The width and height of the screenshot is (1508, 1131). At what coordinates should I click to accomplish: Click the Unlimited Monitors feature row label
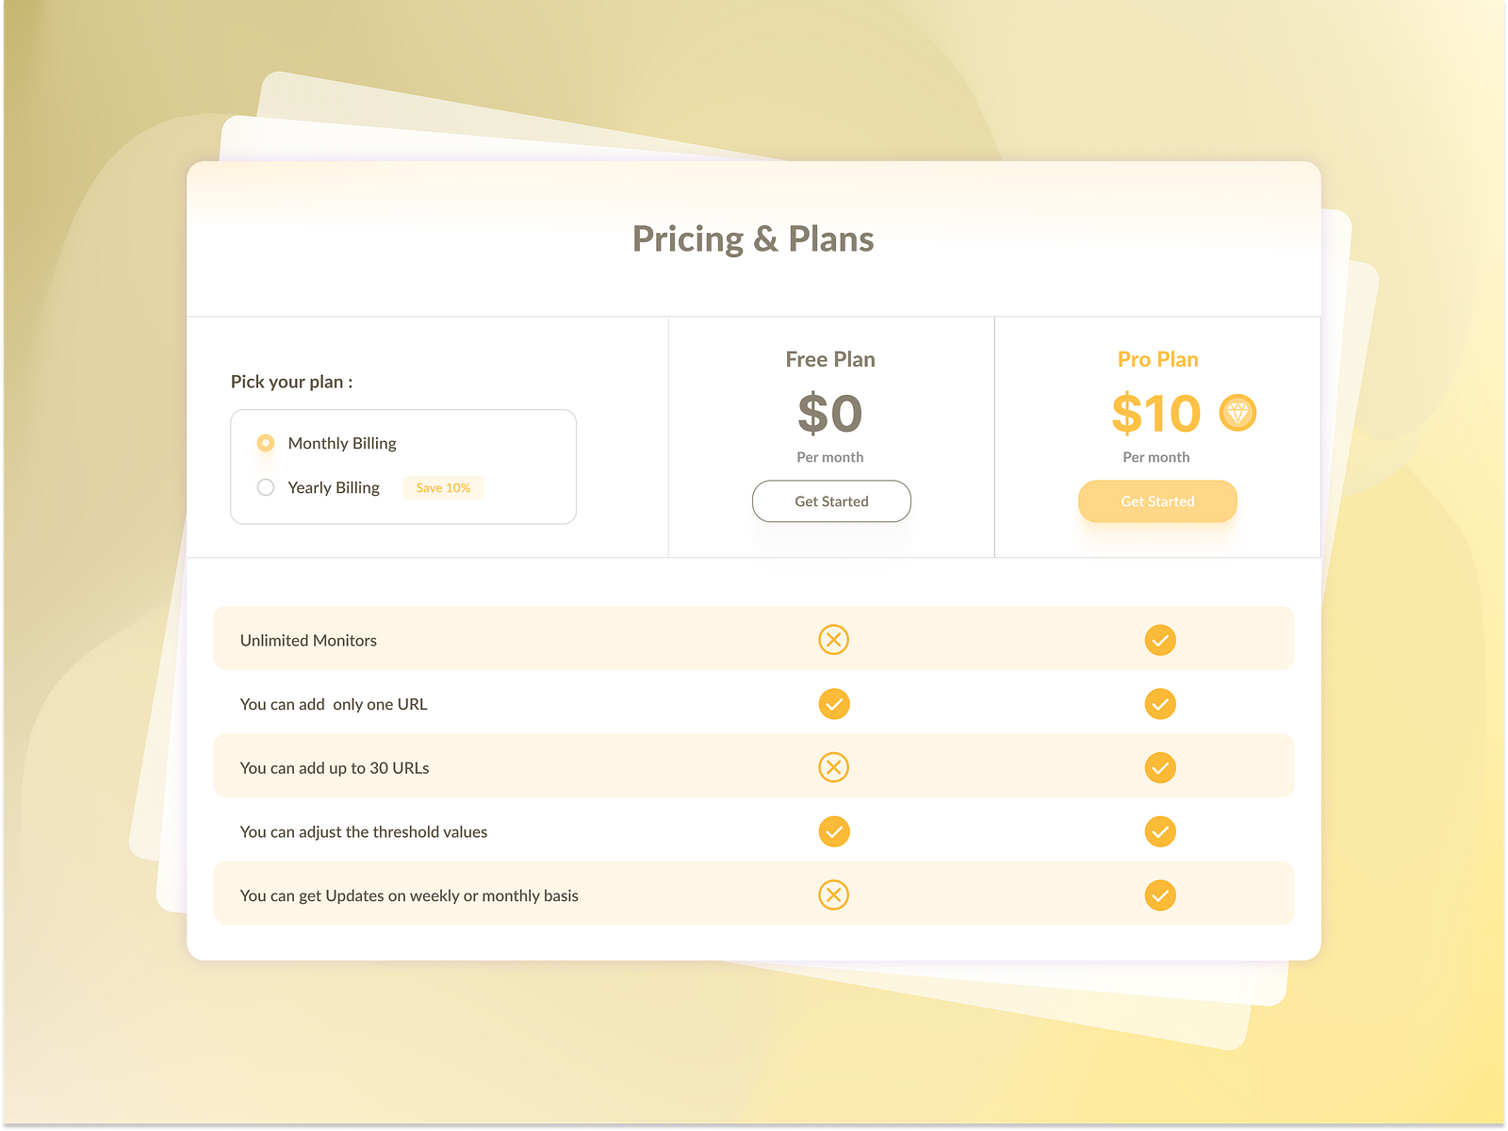click(308, 640)
